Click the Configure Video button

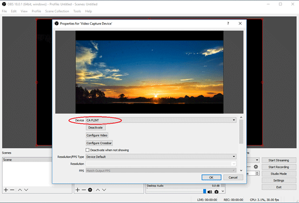97,135
